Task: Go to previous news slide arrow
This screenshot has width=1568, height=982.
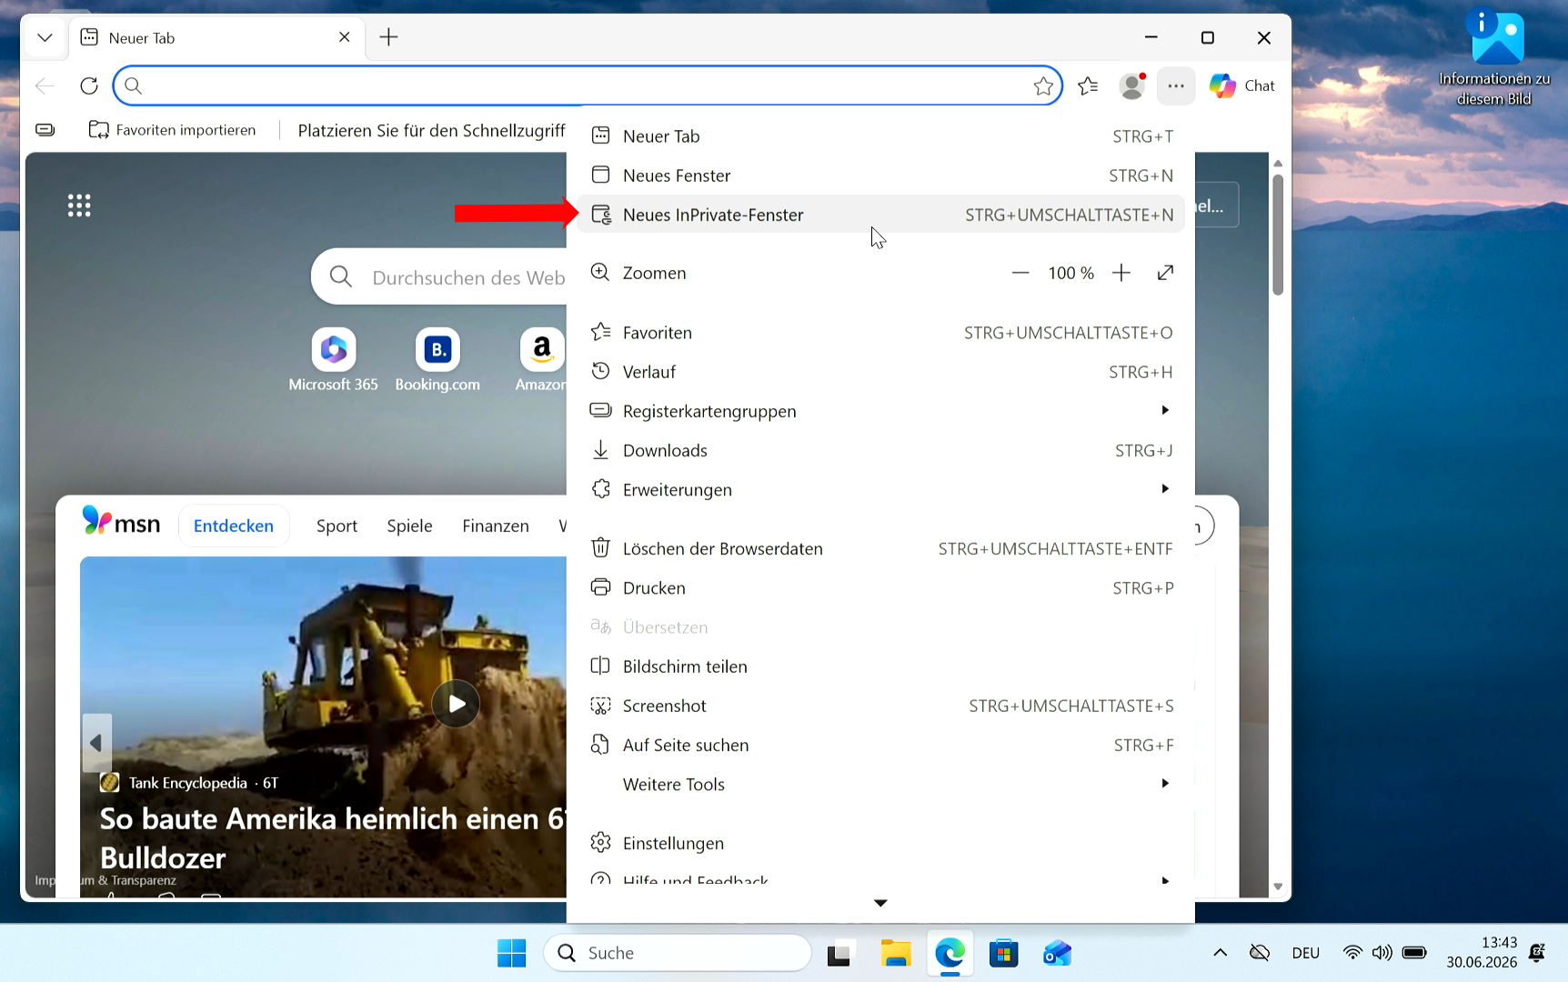Action: tap(96, 743)
